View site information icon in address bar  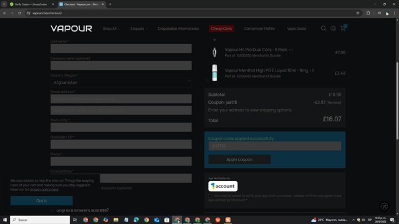(29, 13)
